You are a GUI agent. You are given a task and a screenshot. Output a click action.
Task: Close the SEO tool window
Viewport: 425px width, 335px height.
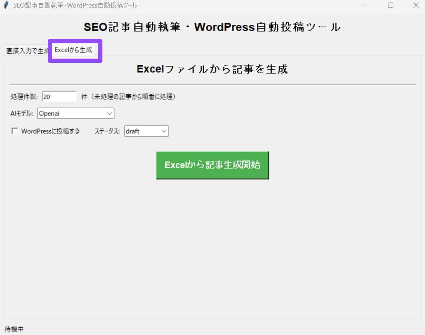point(416,5)
